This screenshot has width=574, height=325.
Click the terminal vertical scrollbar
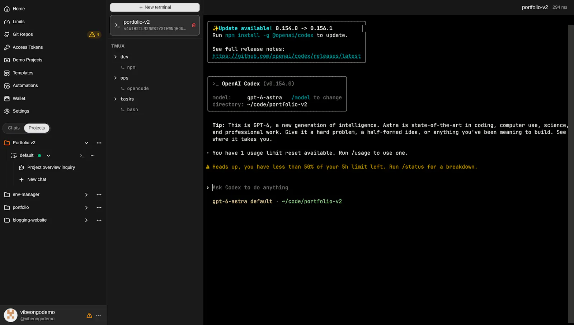point(571,174)
